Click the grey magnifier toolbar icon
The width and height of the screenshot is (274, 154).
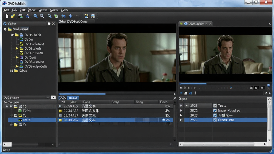pyautogui.click(x=42, y=16)
